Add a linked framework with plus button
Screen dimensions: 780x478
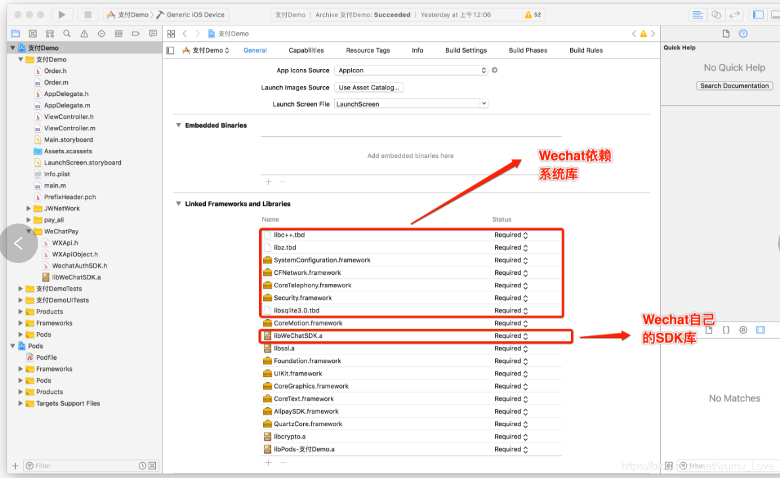268,463
